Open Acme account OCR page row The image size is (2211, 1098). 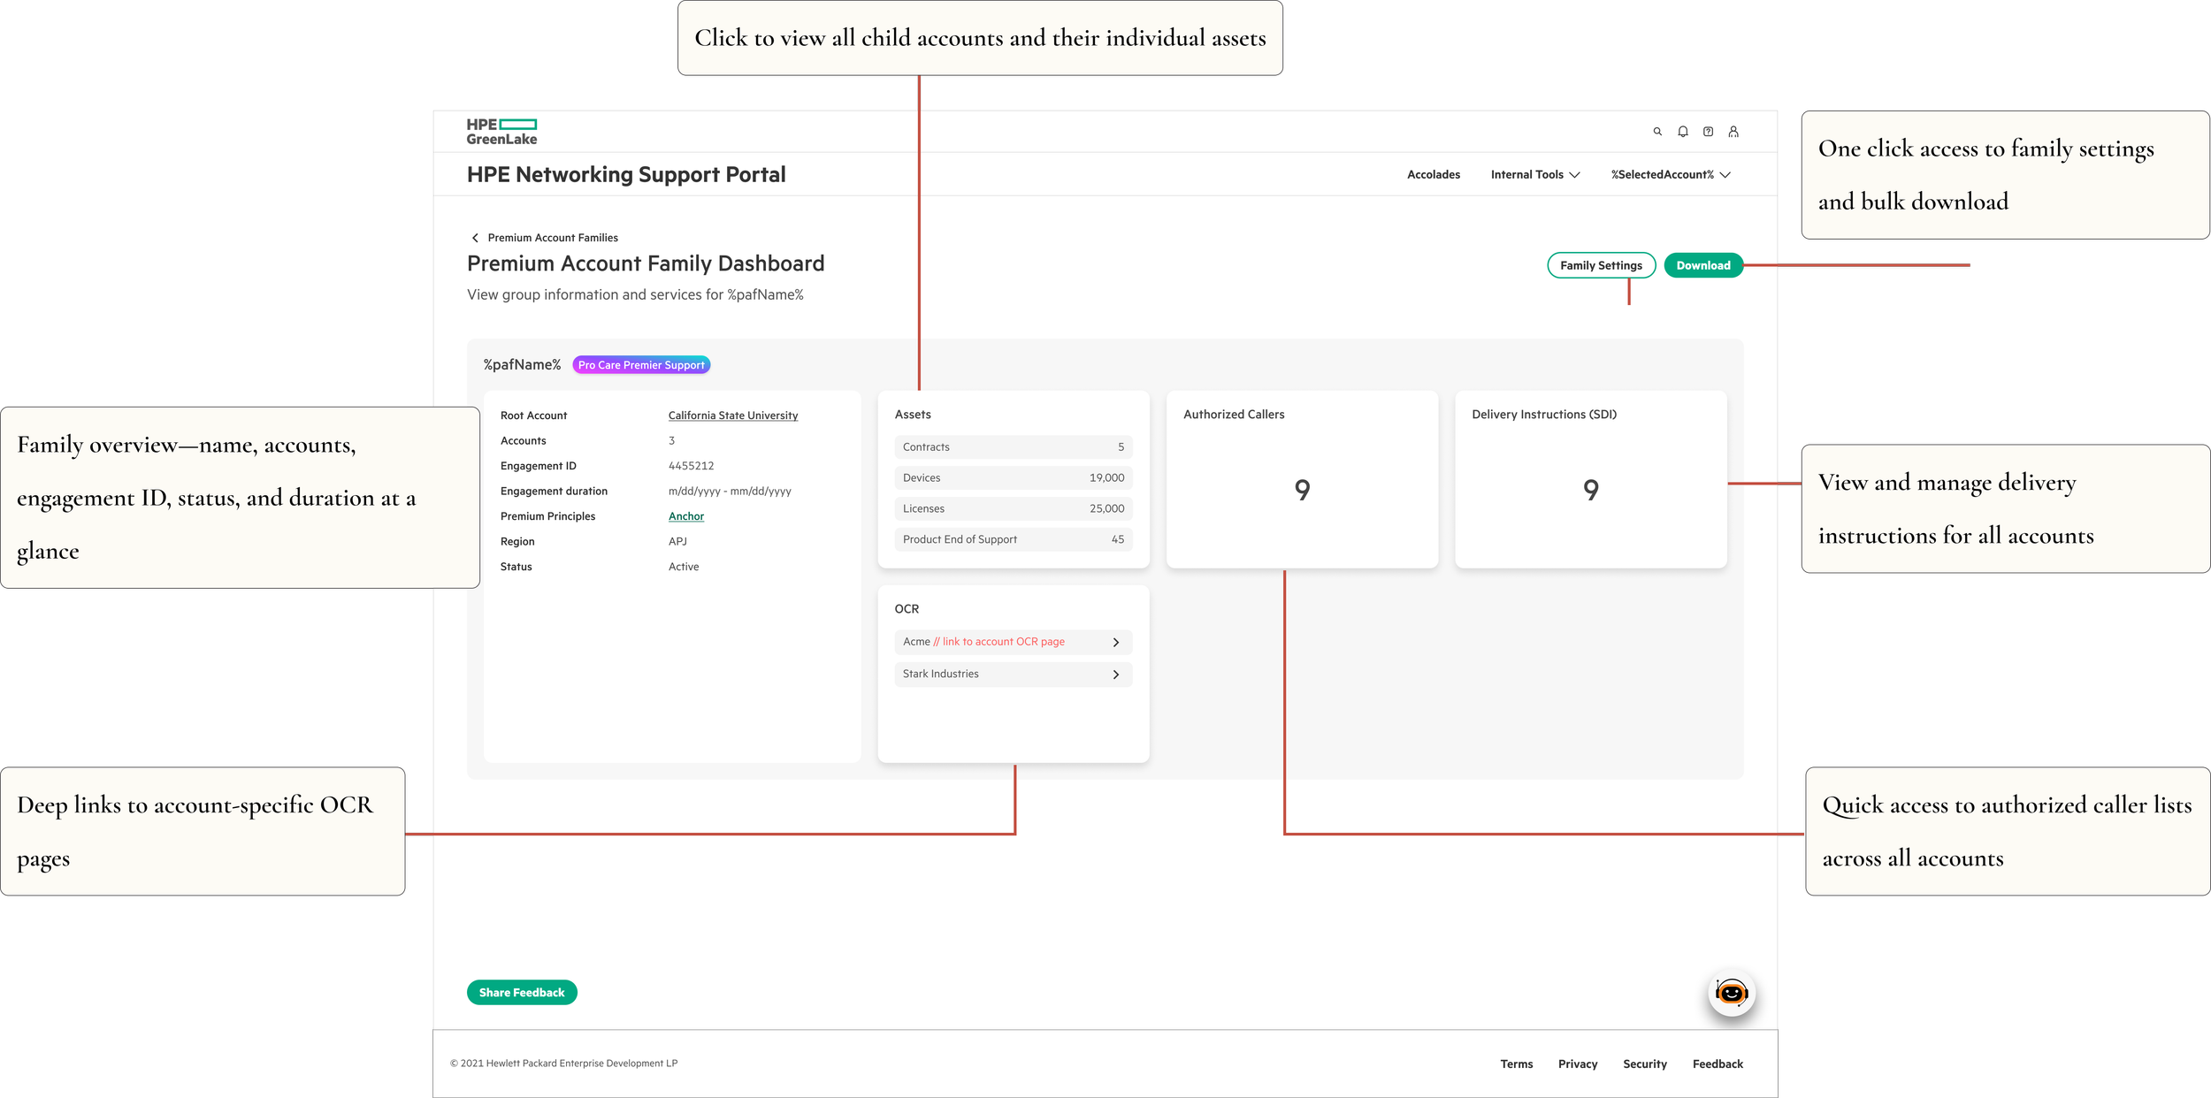[x=1013, y=642]
